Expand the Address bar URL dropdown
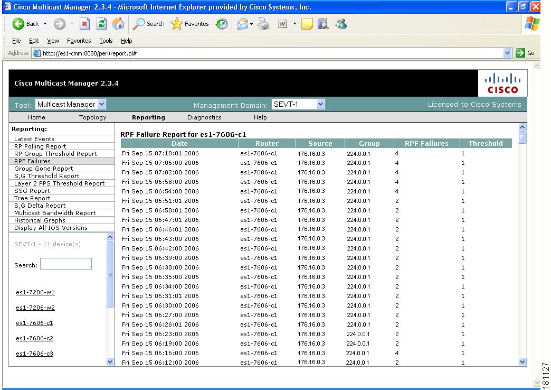The height and width of the screenshot is (390, 551). point(507,53)
